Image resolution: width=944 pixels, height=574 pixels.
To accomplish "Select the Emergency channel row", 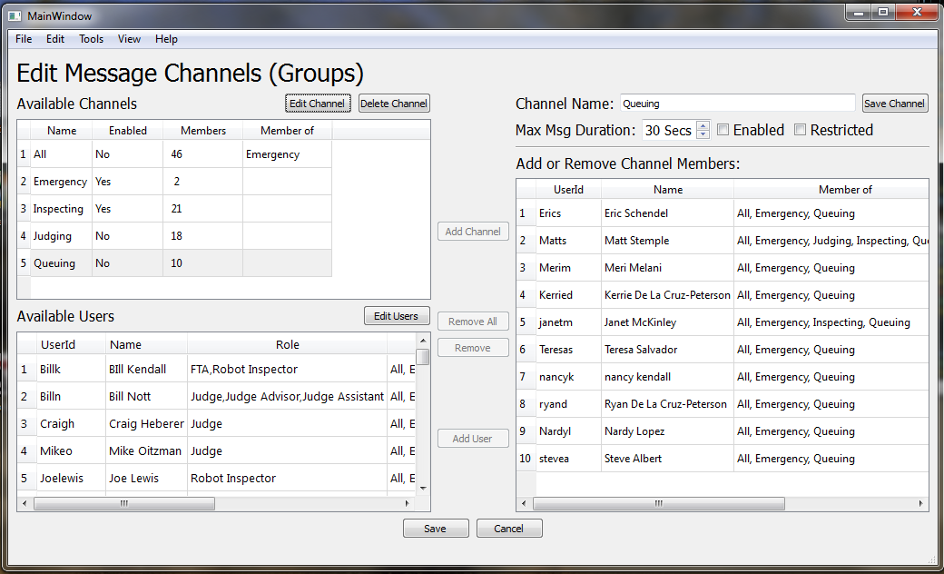I will 60,182.
